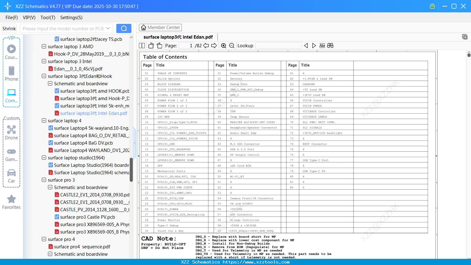Open the Settings(S) menu
This screenshot has height=265, width=471.
(x=71, y=18)
